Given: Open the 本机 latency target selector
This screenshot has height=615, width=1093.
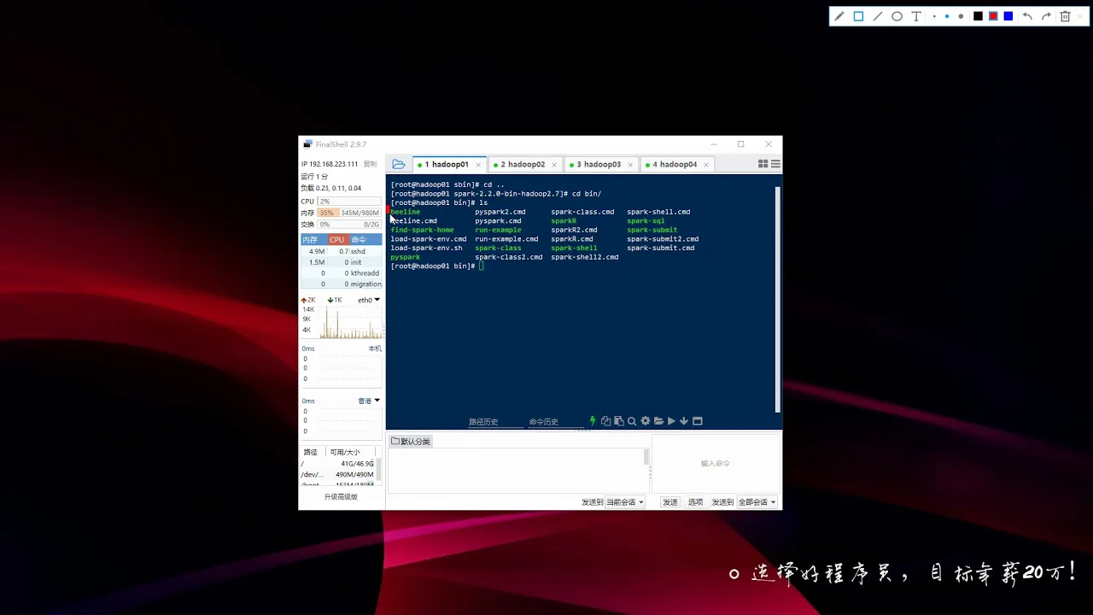Looking at the screenshot, I should 375,348.
